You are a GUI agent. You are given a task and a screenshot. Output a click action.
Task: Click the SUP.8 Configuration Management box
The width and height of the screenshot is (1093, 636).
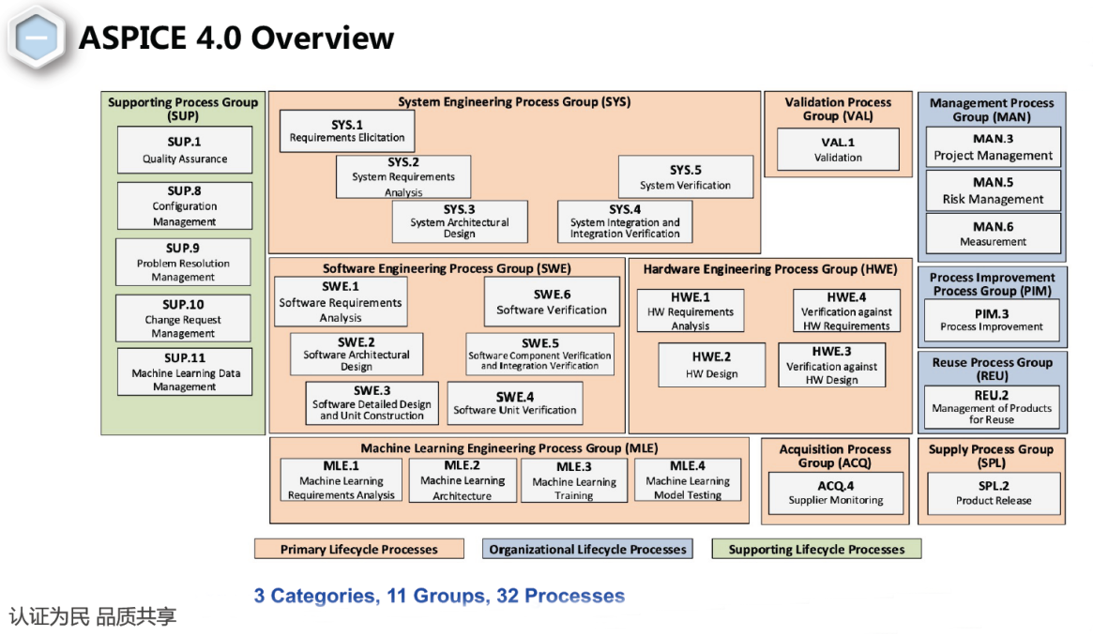coord(185,205)
